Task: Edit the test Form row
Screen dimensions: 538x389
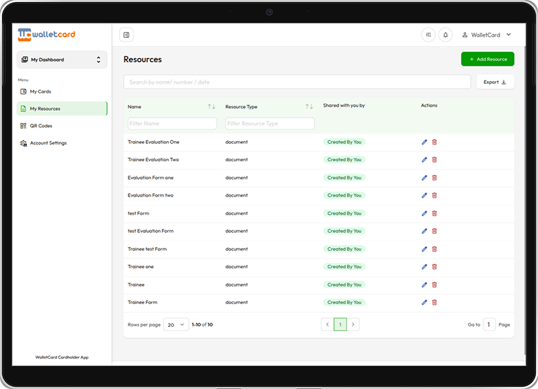Action: [x=425, y=213]
